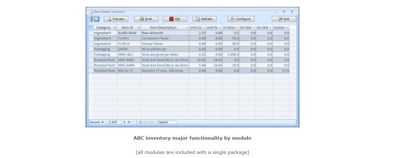Viewport: 399px width, 158px height.
Task: Select the ALMD-RAW item ID cell
Action: pos(129,33)
